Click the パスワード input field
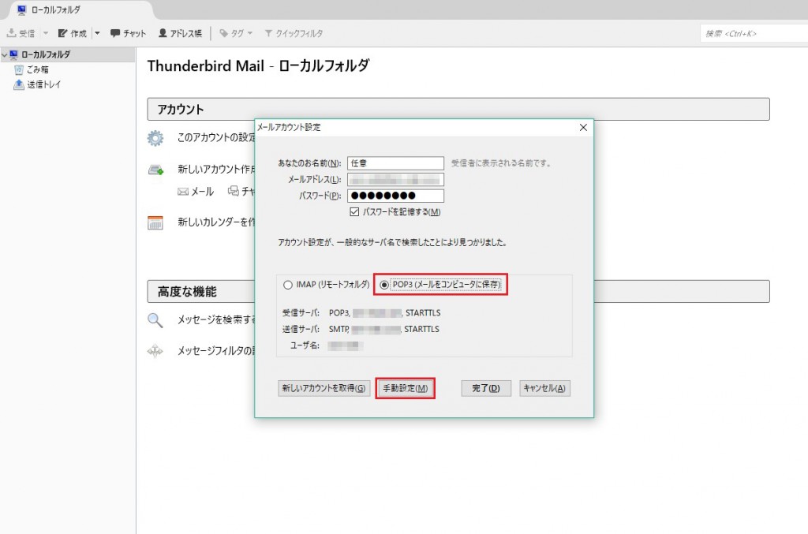This screenshot has height=534, width=808. click(395, 196)
